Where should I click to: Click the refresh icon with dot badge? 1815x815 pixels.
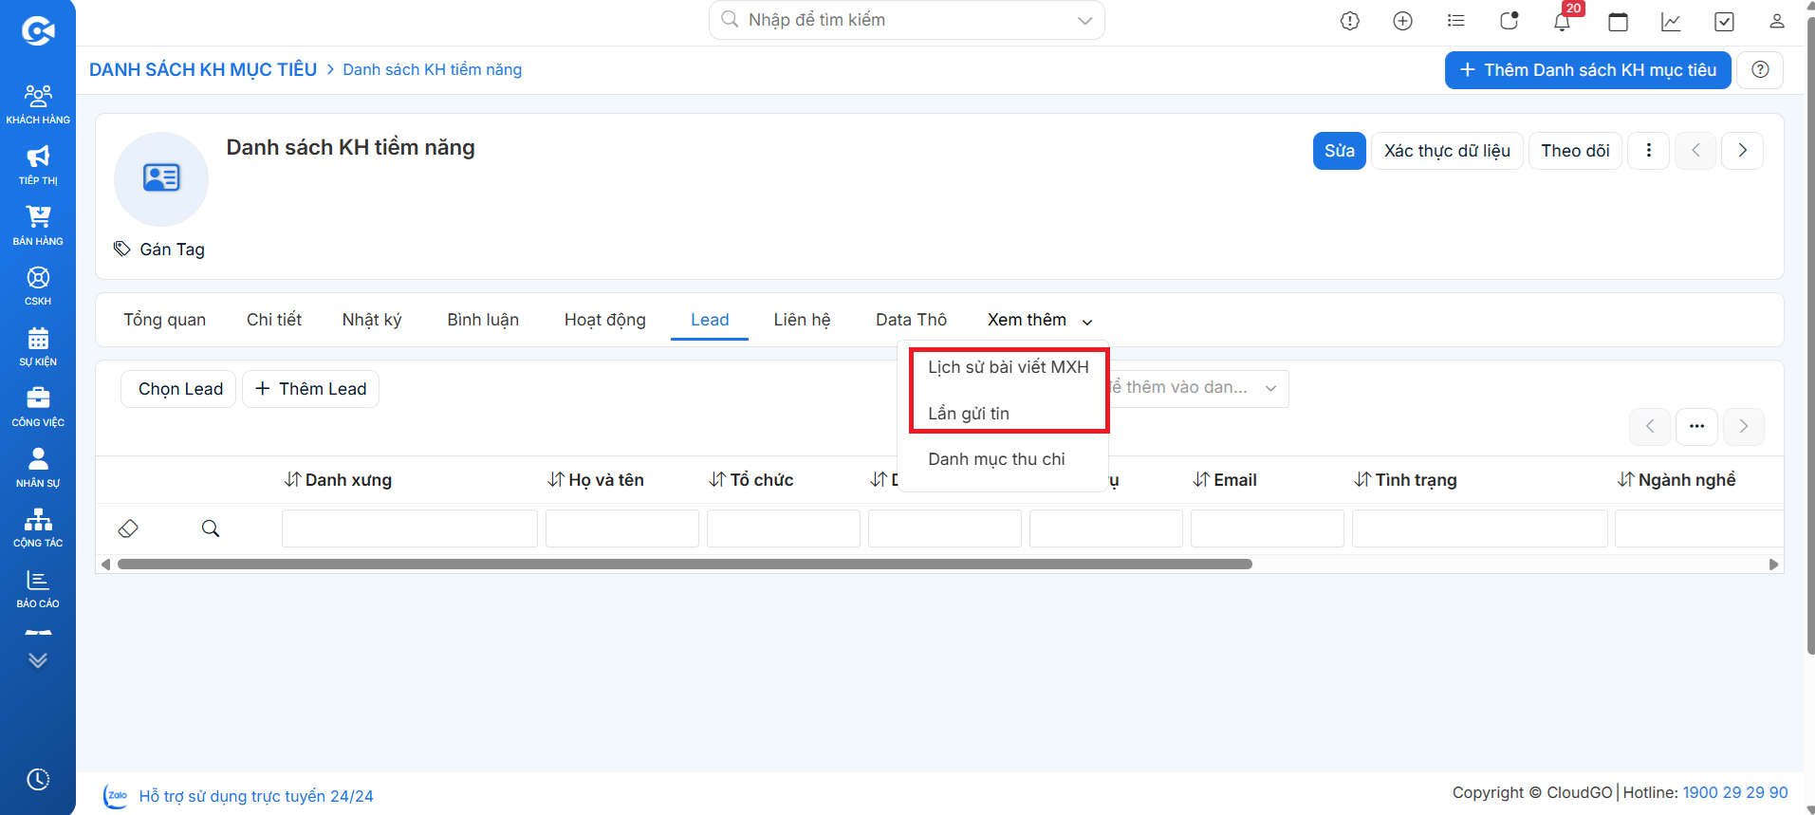[1509, 21]
